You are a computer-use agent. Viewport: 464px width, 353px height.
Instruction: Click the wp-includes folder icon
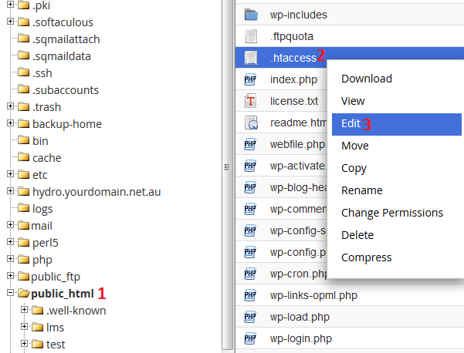pos(251,15)
